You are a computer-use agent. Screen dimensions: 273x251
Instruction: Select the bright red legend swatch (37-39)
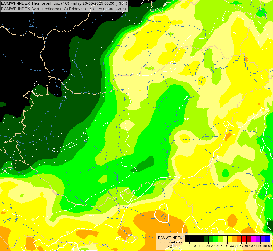(x=244, y=238)
